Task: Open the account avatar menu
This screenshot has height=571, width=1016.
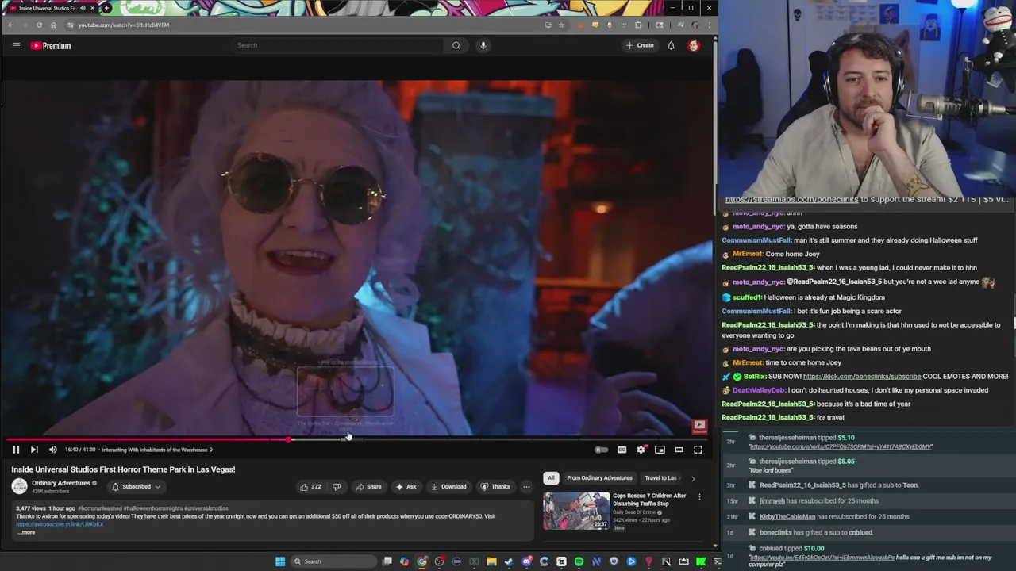Action: [694, 45]
